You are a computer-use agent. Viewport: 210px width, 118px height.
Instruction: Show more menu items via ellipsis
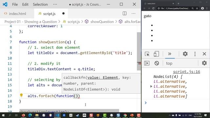click(55, 4)
